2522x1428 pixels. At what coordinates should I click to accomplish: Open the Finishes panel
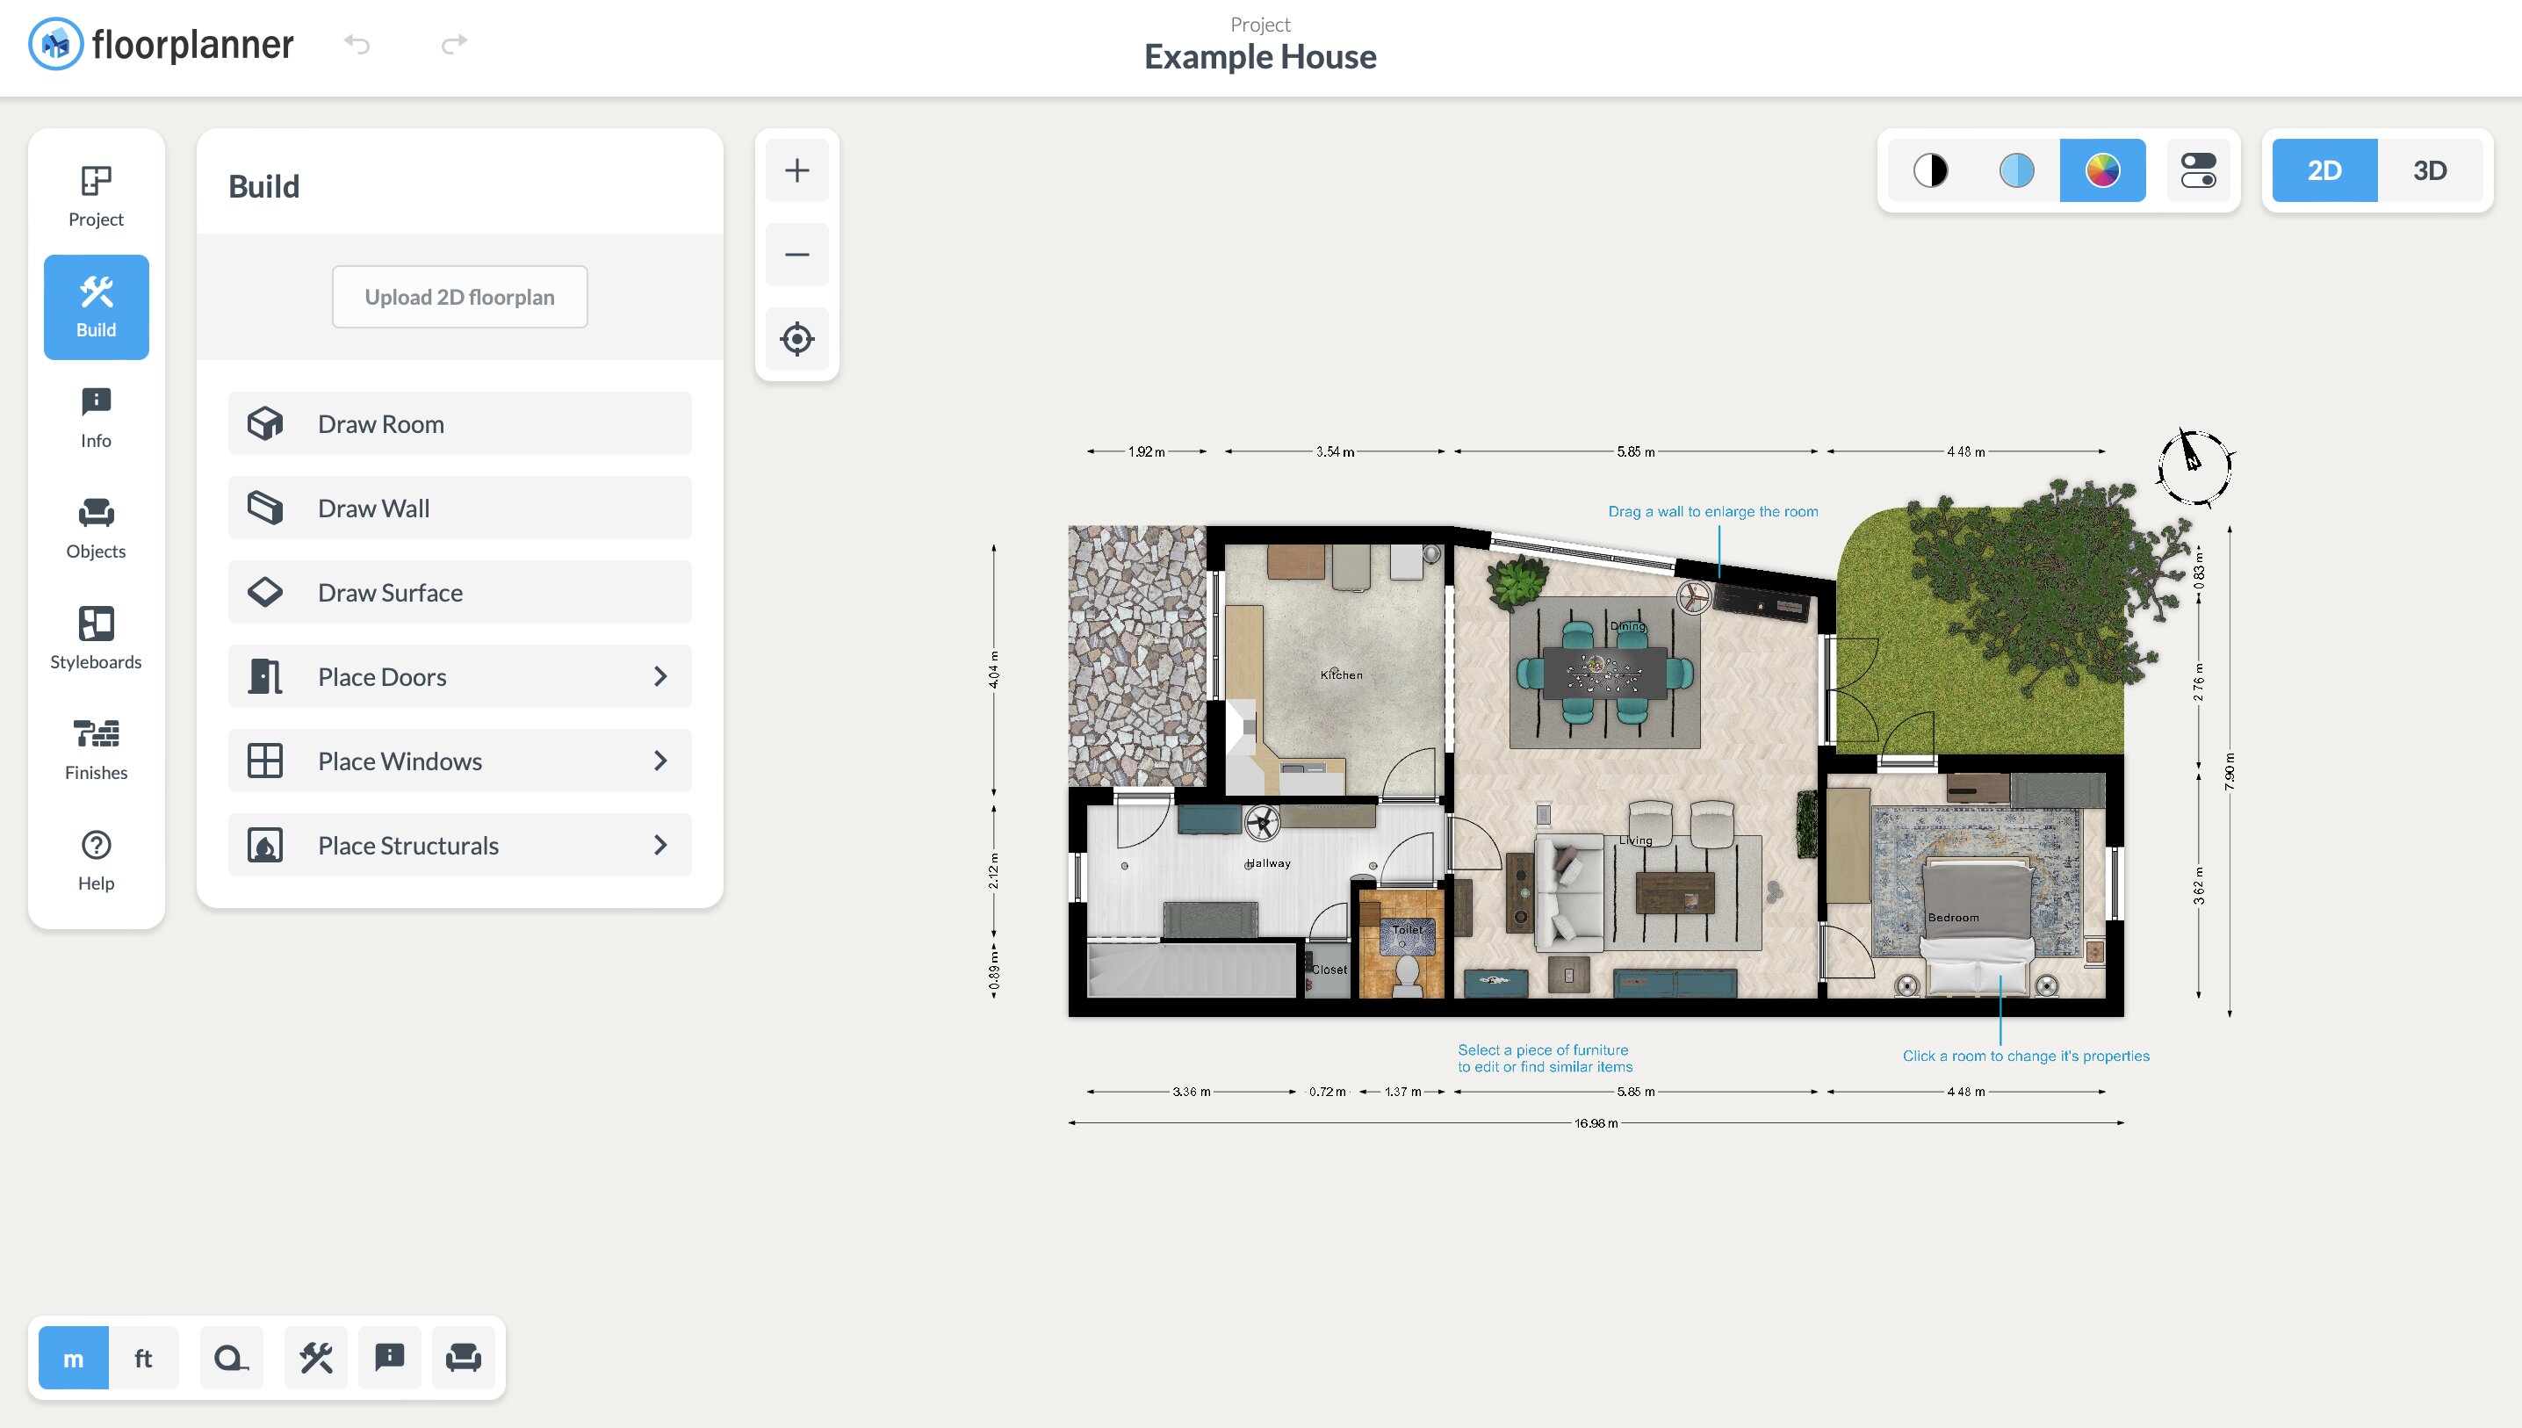pos(95,746)
